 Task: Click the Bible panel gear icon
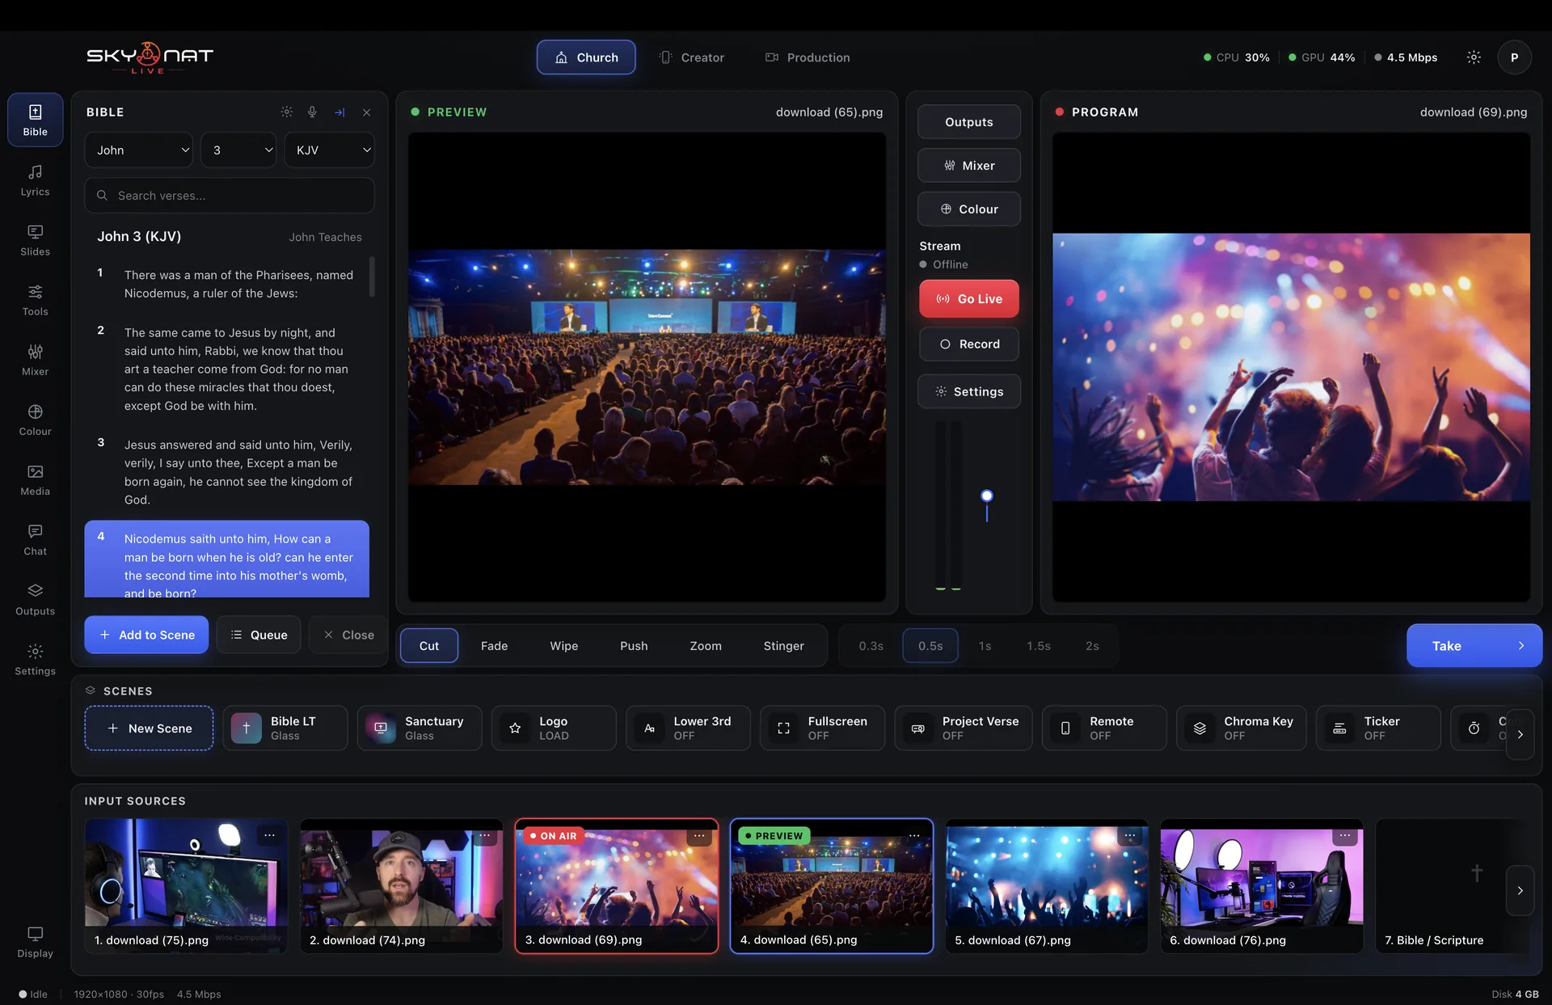pos(286,112)
